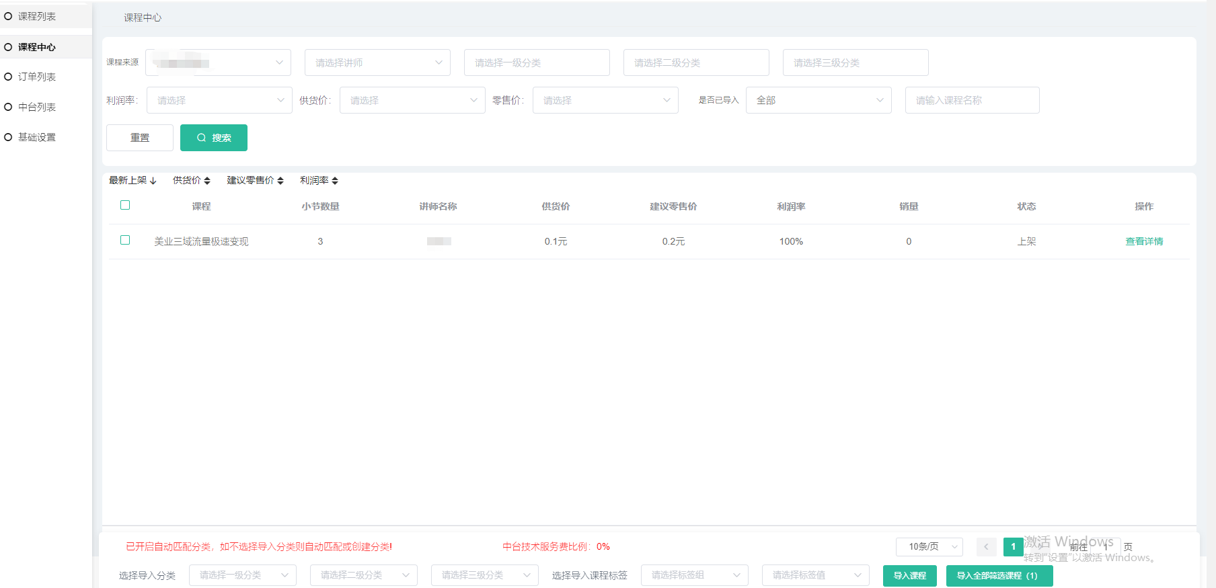Screen dimensions: 1216x588
Task: Sort by 供货价 using the sort arrows
Action: [207, 181]
